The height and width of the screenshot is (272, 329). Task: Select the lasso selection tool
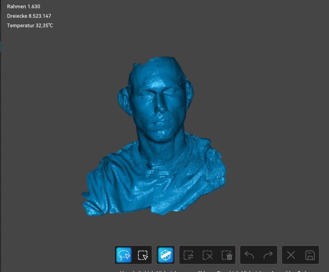124,255
